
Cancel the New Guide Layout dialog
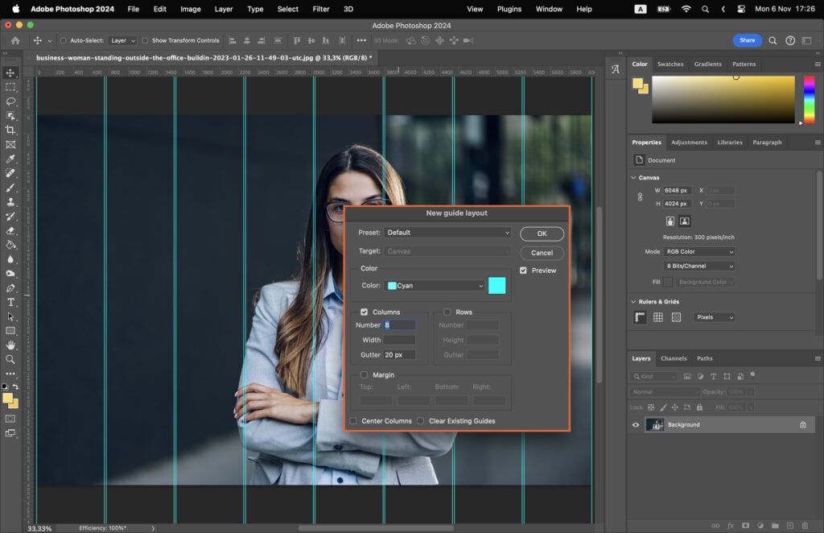point(542,252)
